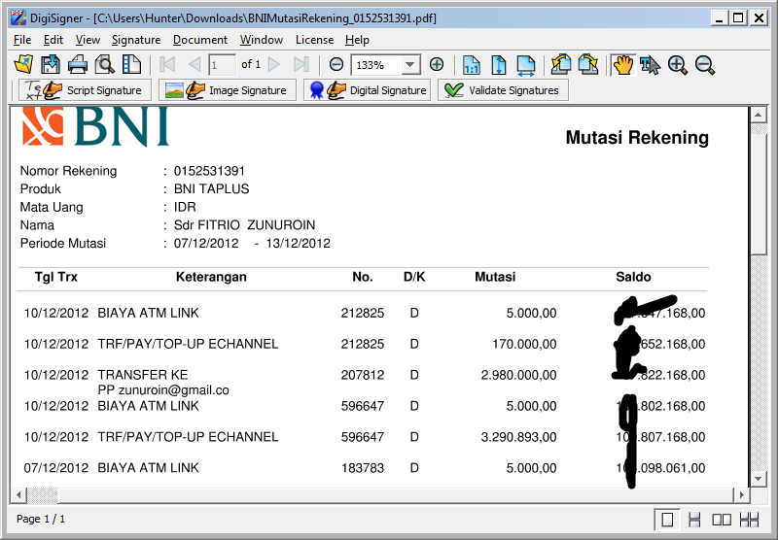Decrease zoom with the minus circle
The width and height of the screenshot is (778, 540).
point(336,64)
